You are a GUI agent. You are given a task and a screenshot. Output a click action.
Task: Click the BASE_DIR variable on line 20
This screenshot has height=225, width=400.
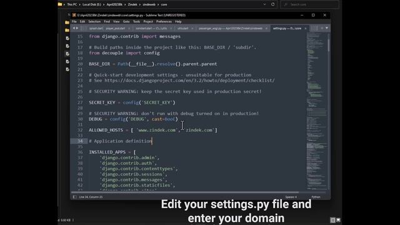point(99,64)
